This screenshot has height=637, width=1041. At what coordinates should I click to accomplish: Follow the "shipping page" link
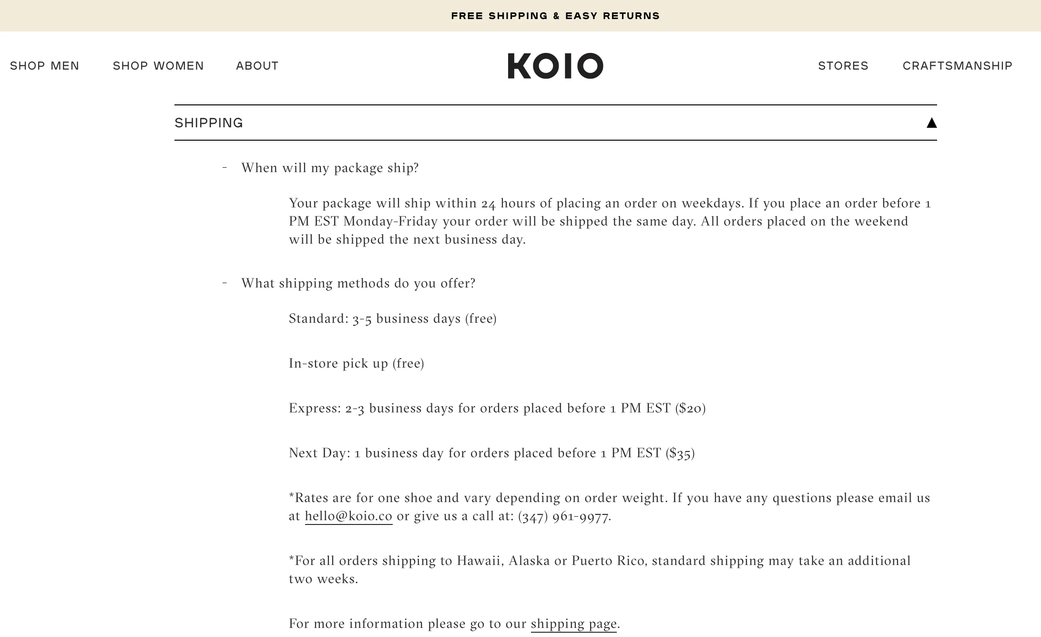point(574,624)
